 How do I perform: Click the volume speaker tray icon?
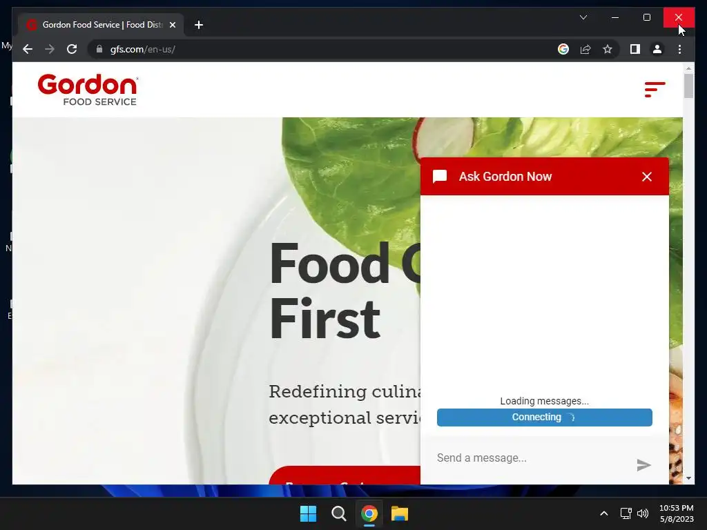click(643, 513)
